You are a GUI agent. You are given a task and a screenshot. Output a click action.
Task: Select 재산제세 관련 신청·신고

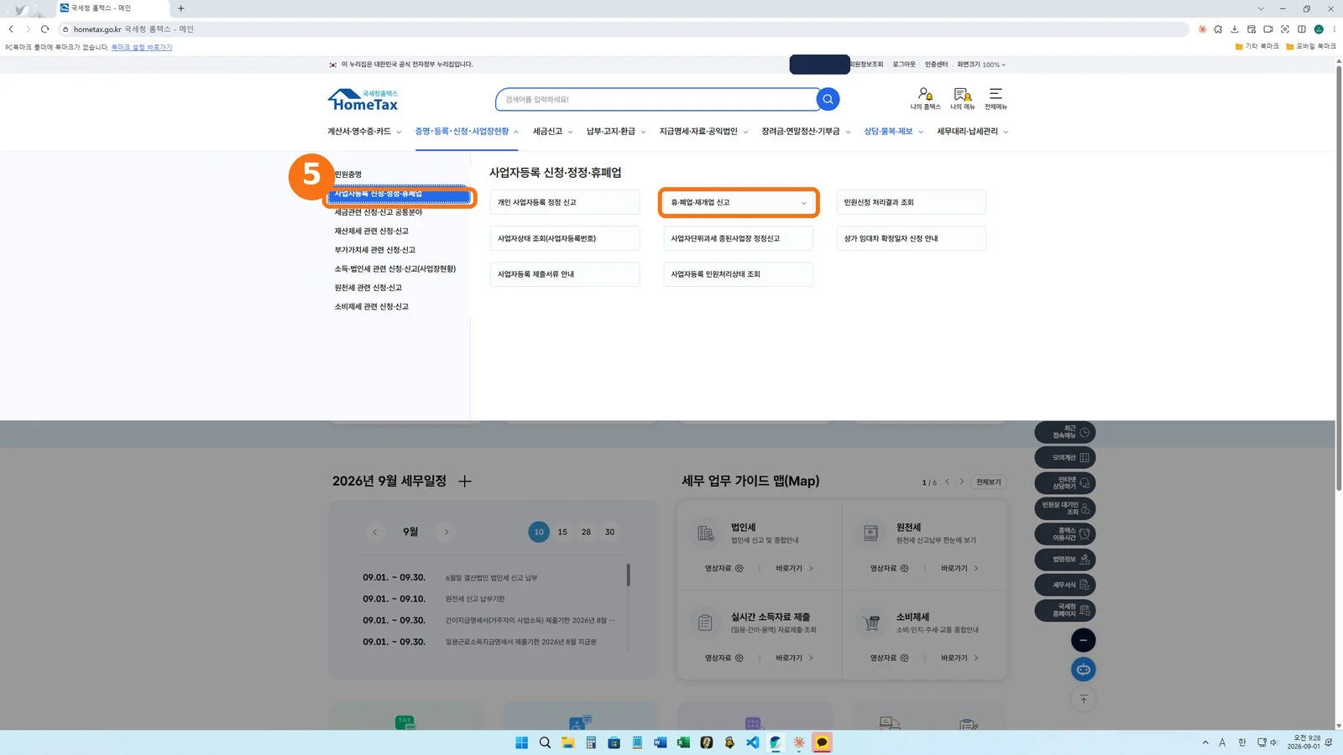coord(371,231)
